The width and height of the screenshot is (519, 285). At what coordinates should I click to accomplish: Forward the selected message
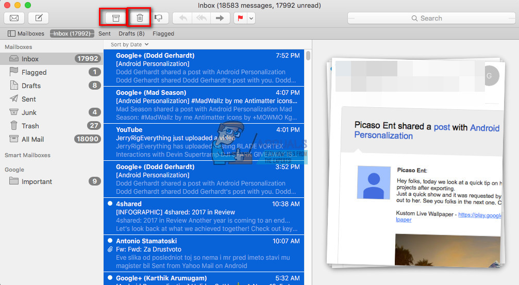click(x=220, y=18)
